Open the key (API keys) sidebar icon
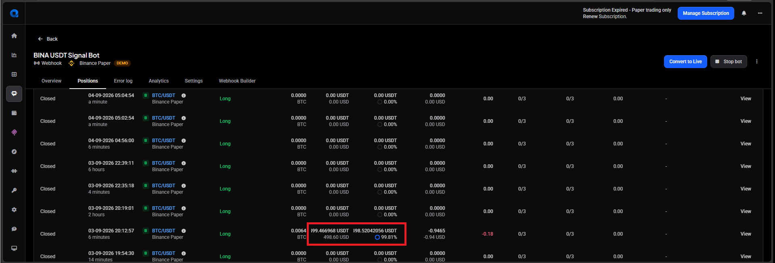This screenshot has height=263, width=775. [x=14, y=191]
